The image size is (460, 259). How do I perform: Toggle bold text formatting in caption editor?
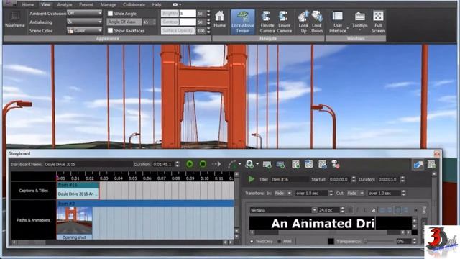click(350, 210)
